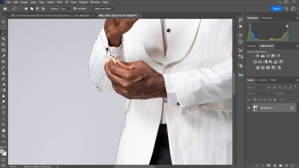Swap foreground and background colors
Image resolution: width=299 pixels, height=168 pixels.
click(5, 147)
